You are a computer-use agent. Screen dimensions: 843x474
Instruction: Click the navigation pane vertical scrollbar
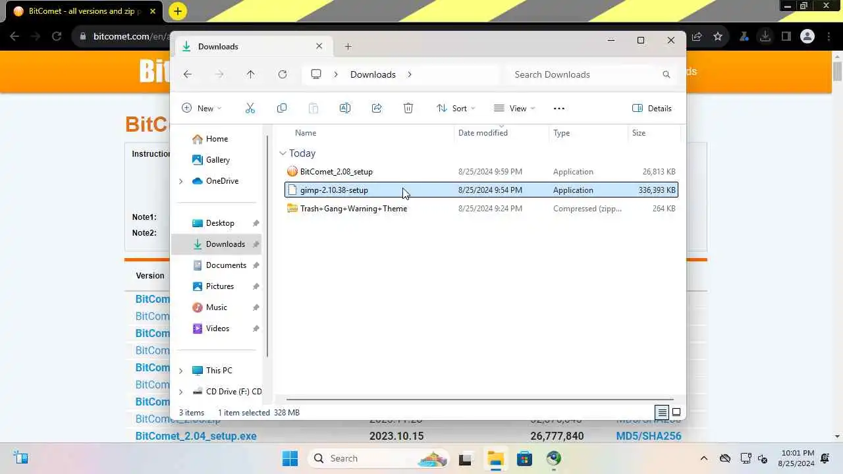point(267,246)
